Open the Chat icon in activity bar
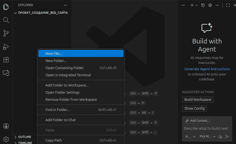The width and height of the screenshot is (236, 144). tap(6, 73)
